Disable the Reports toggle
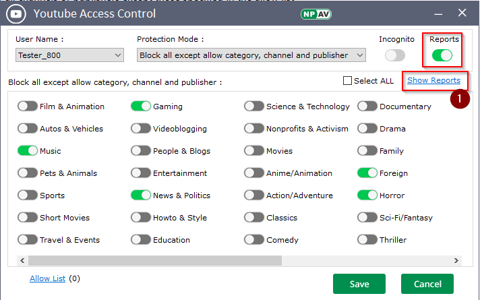Screen dimensions: 480x300 [x=443, y=55]
